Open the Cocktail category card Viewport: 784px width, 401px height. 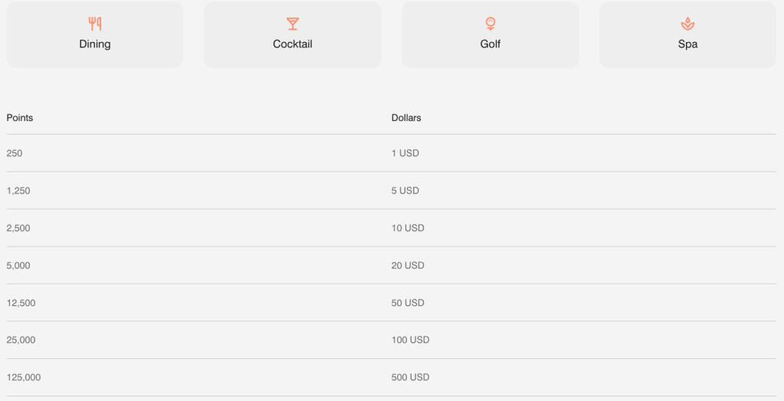(293, 35)
